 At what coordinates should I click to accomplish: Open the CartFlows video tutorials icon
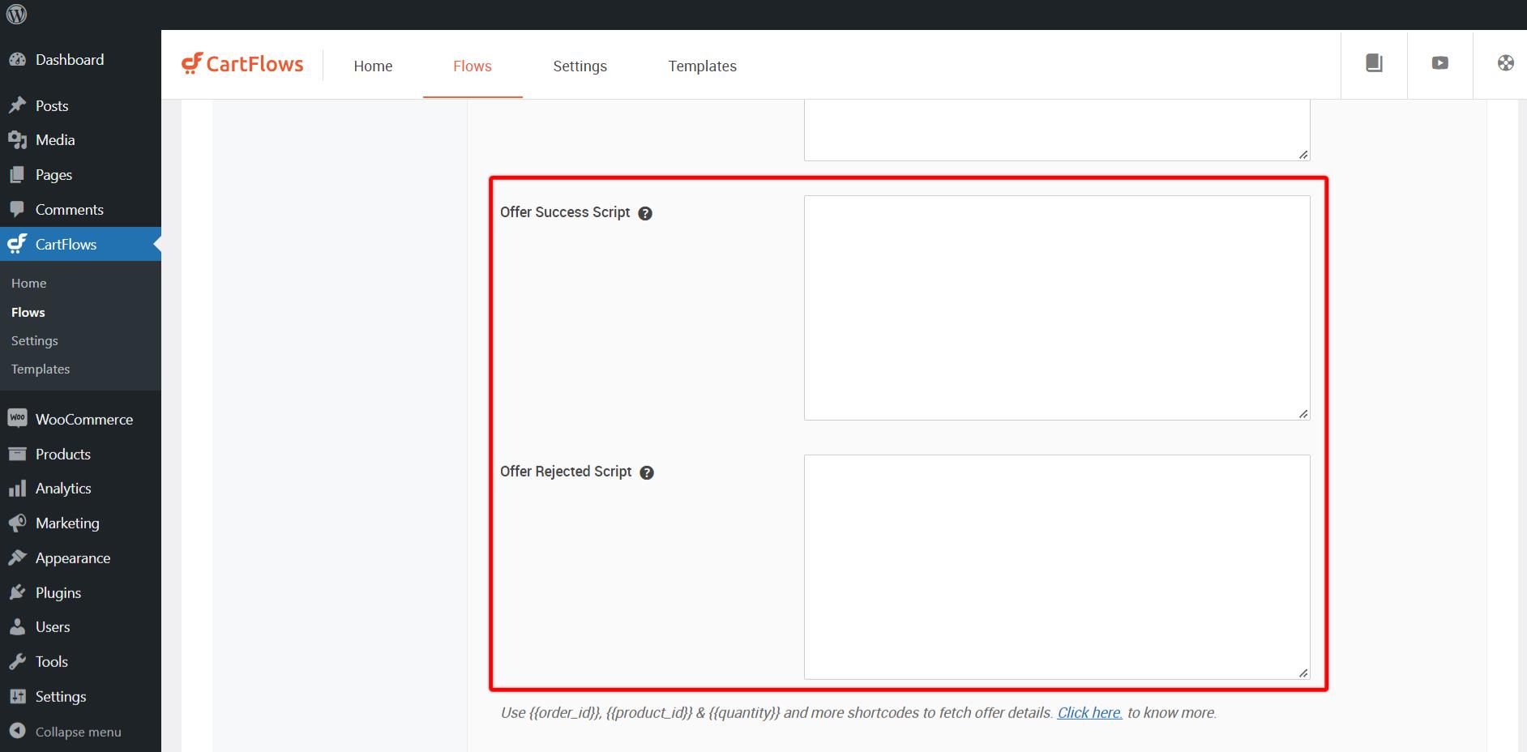click(x=1439, y=63)
